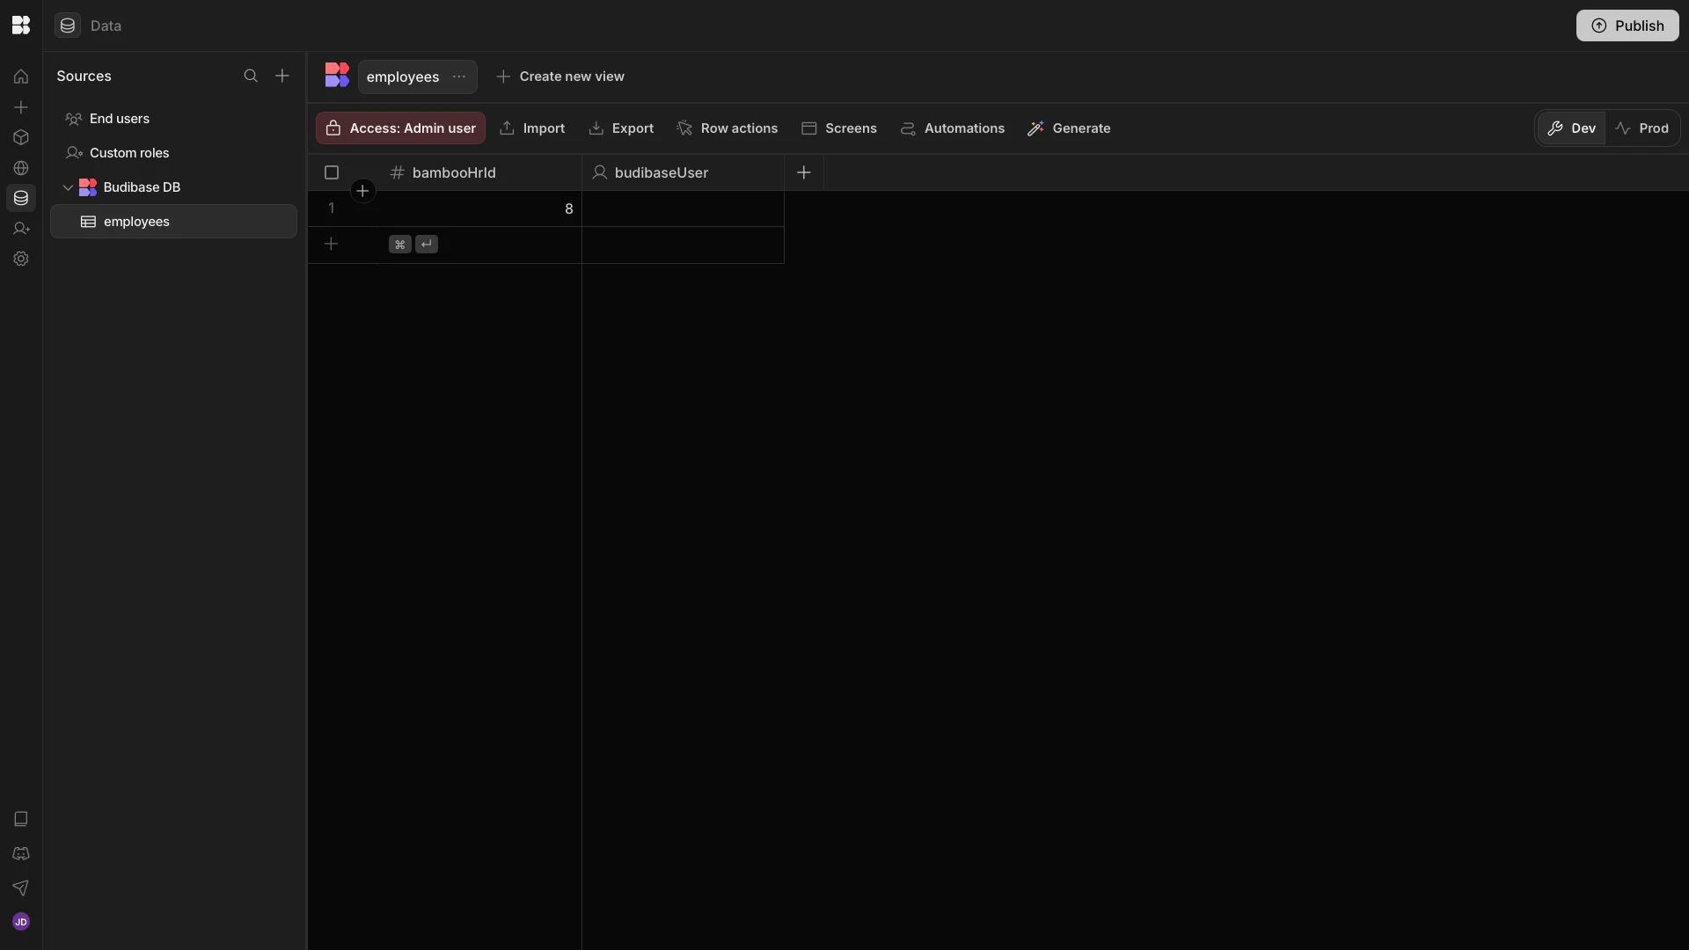Open the JD user avatar
The image size is (1689, 950).
pyautogui.click(x=21, y=922)
